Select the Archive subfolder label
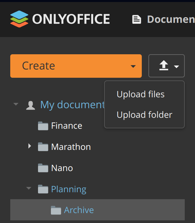The height and width of the screenshot is (223, 195). pos(79,210)
